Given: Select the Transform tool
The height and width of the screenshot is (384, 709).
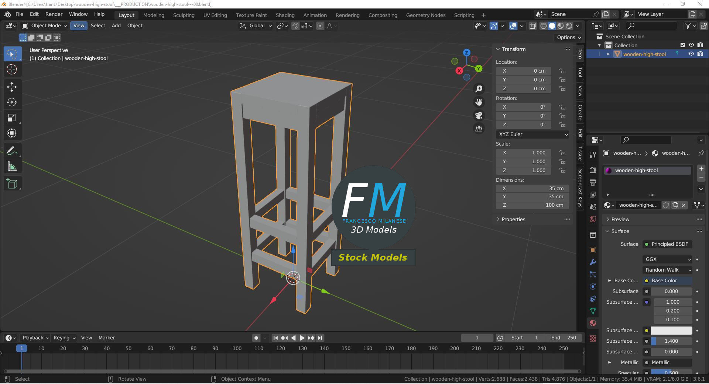Looking at the screenshot, I should (x=12, y=133).
